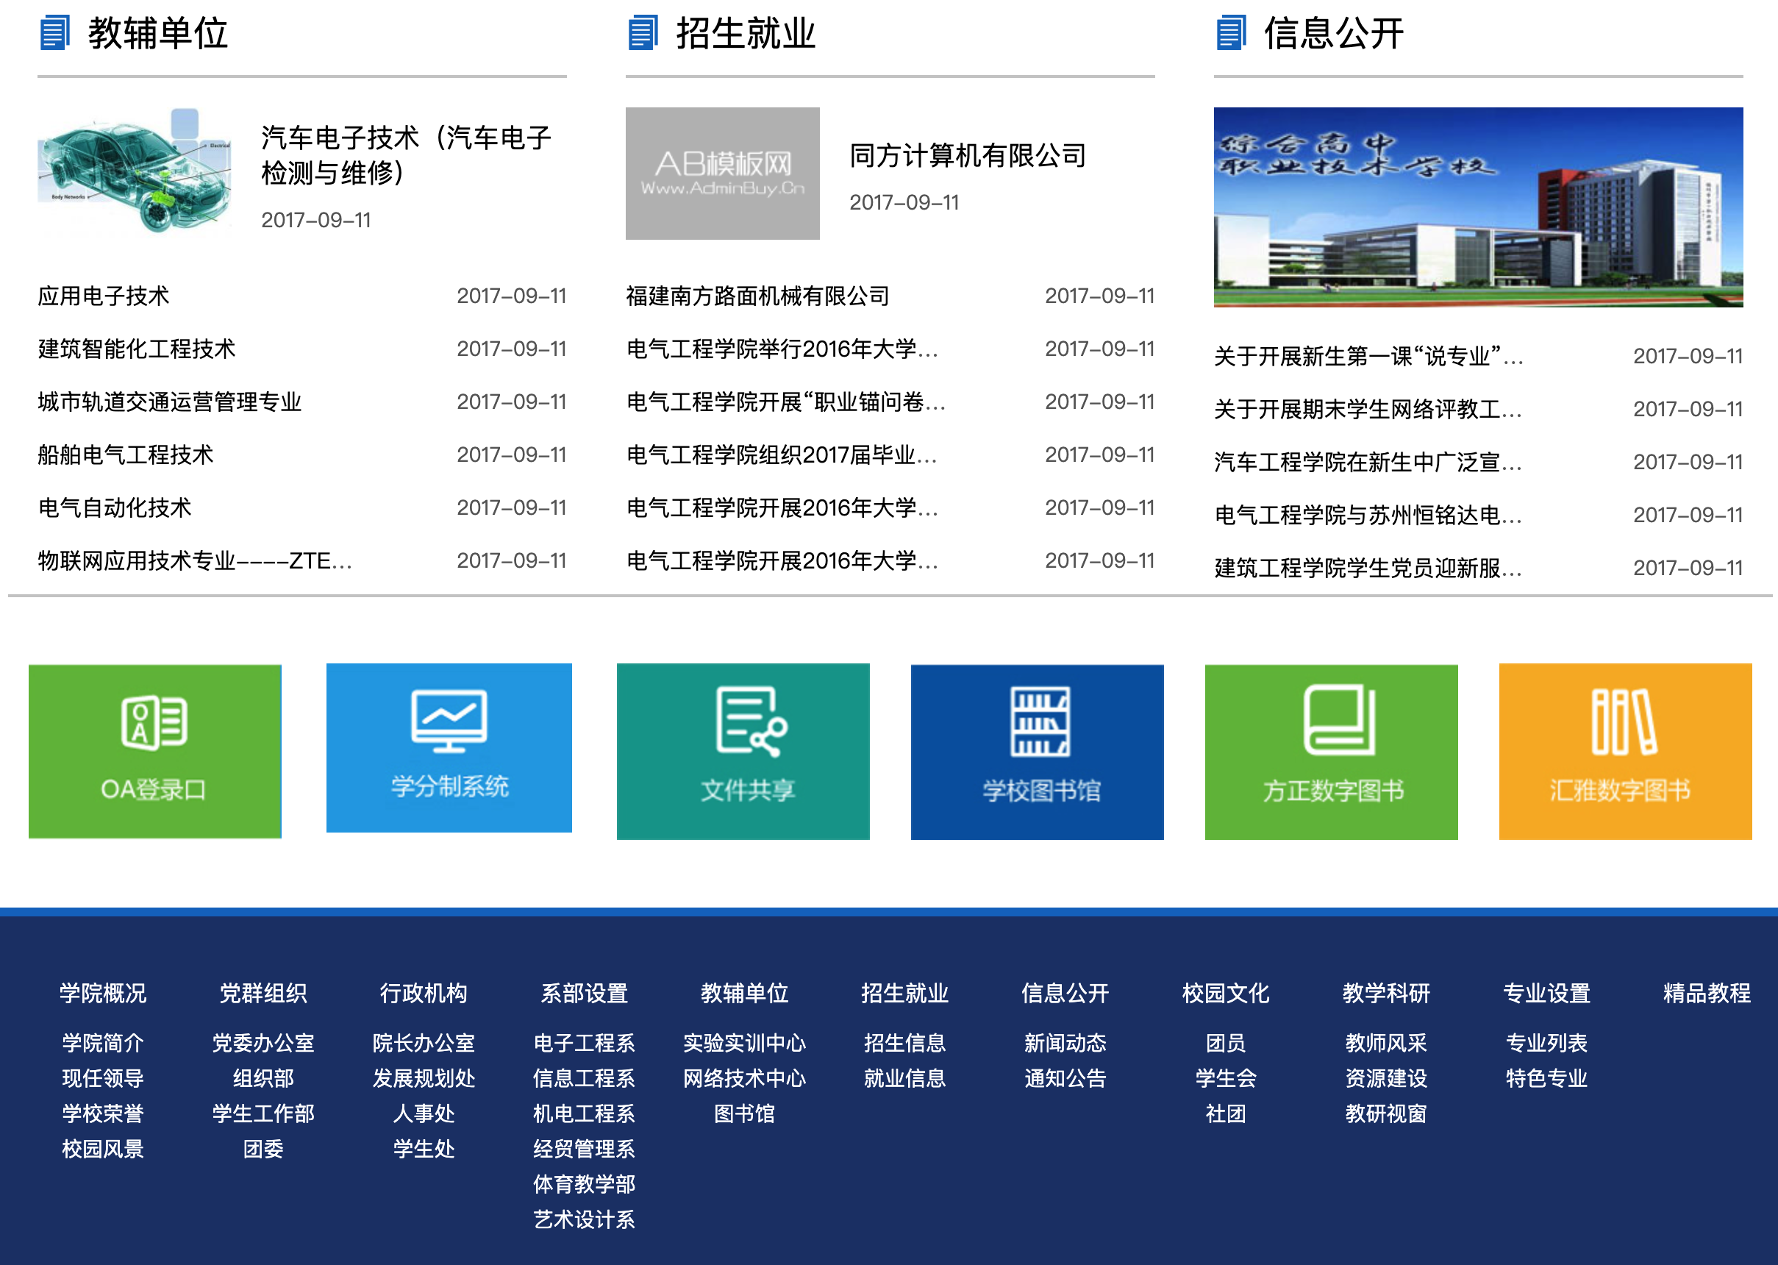Open the 文件共享 tile

tap(743, 751)
